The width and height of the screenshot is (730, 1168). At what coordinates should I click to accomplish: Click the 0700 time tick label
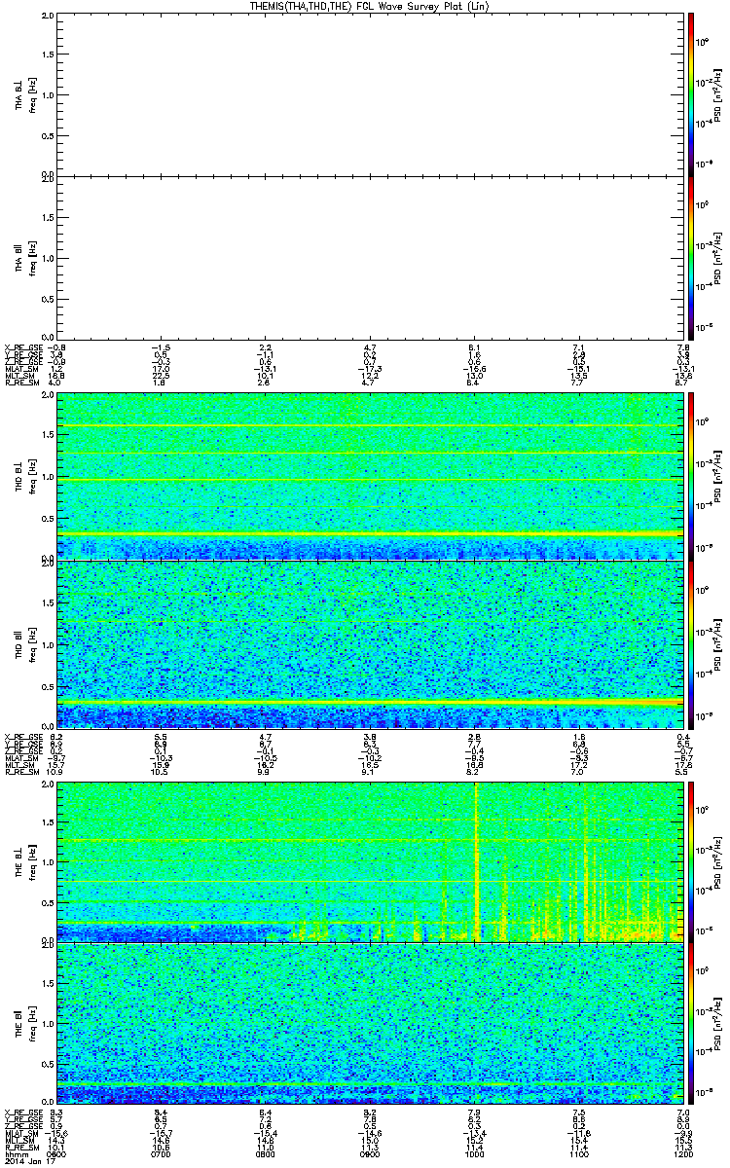click(162, 1153)
